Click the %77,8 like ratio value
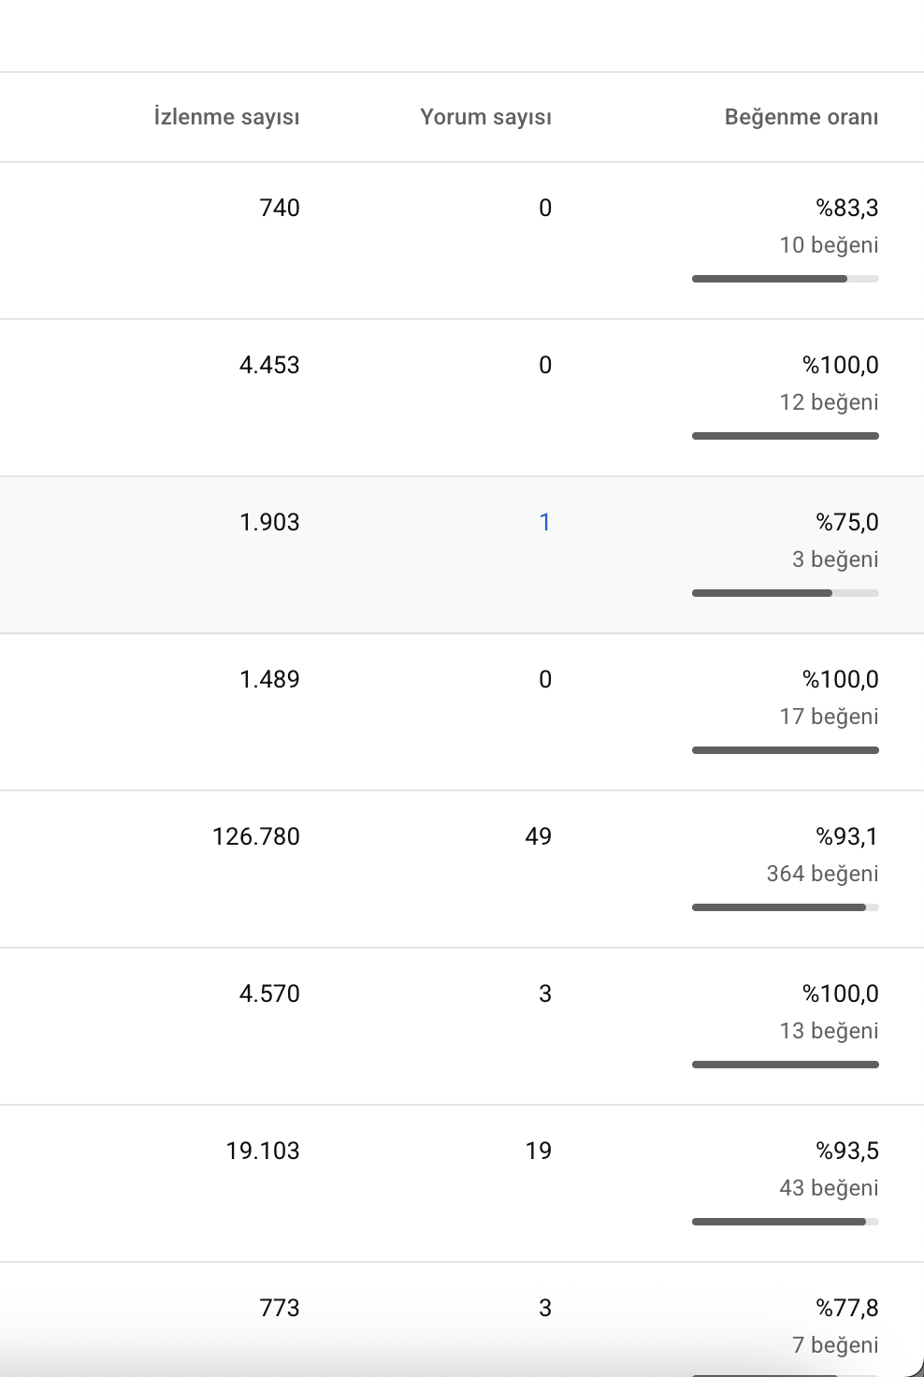 coord(847,1308)
